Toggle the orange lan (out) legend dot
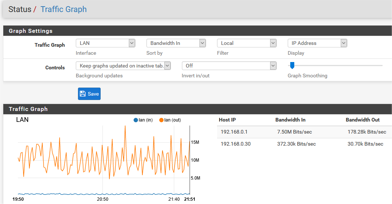The height and width of the screenshot is (204, 392). [161, 120]
